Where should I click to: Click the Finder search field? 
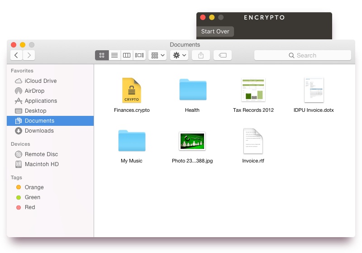302,55
